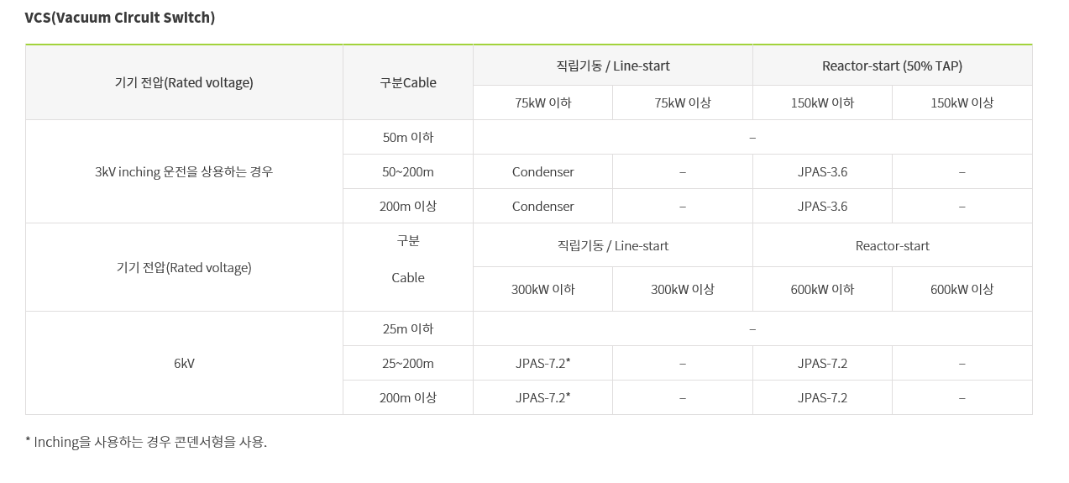Image resolution: width=1069 pixels, height=483 pixels.
Task: Click Condenser in the 50~200m row
Action: 542,171
